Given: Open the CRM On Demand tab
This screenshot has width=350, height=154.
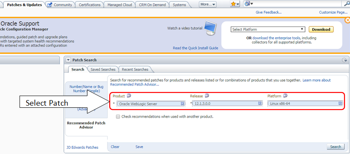Looking at the screenshot, I should [x=152, y=5].
